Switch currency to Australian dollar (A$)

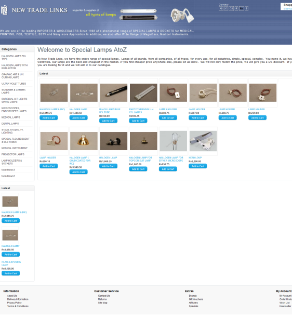(221, 8)
